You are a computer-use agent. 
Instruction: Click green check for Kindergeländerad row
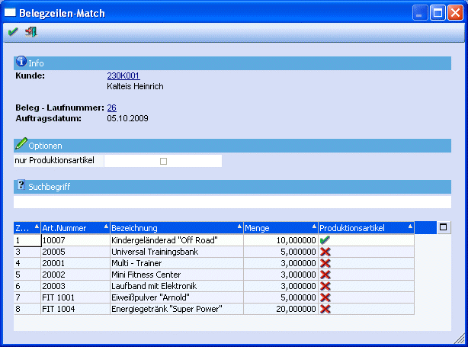[325, 240]
